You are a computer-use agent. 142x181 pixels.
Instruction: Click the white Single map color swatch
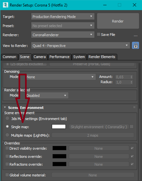coord(59,127)
